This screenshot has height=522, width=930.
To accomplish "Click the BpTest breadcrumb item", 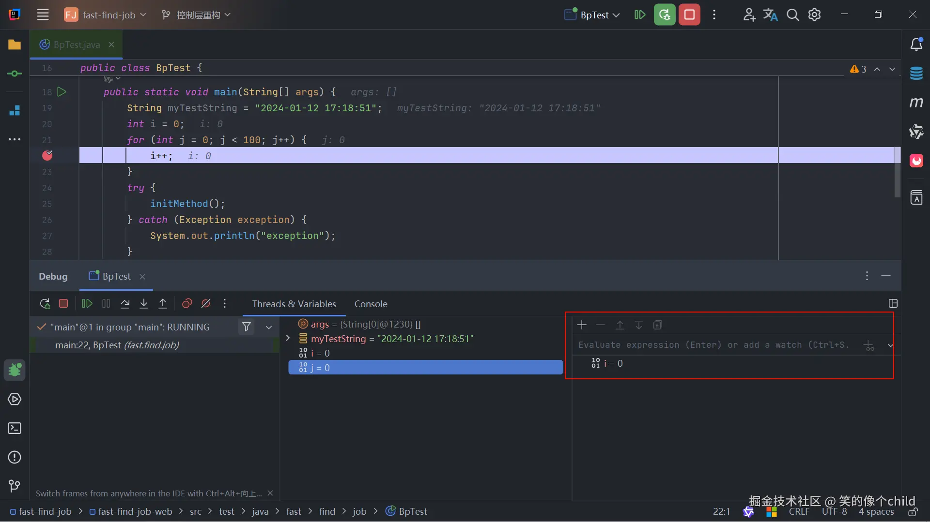I will (406, 511).
